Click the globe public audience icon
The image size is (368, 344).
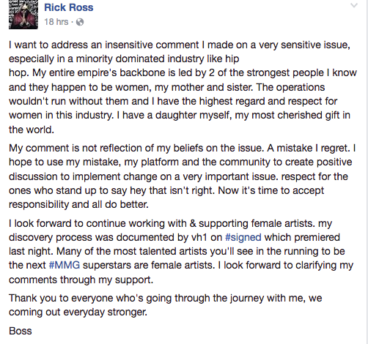(80, 22)
